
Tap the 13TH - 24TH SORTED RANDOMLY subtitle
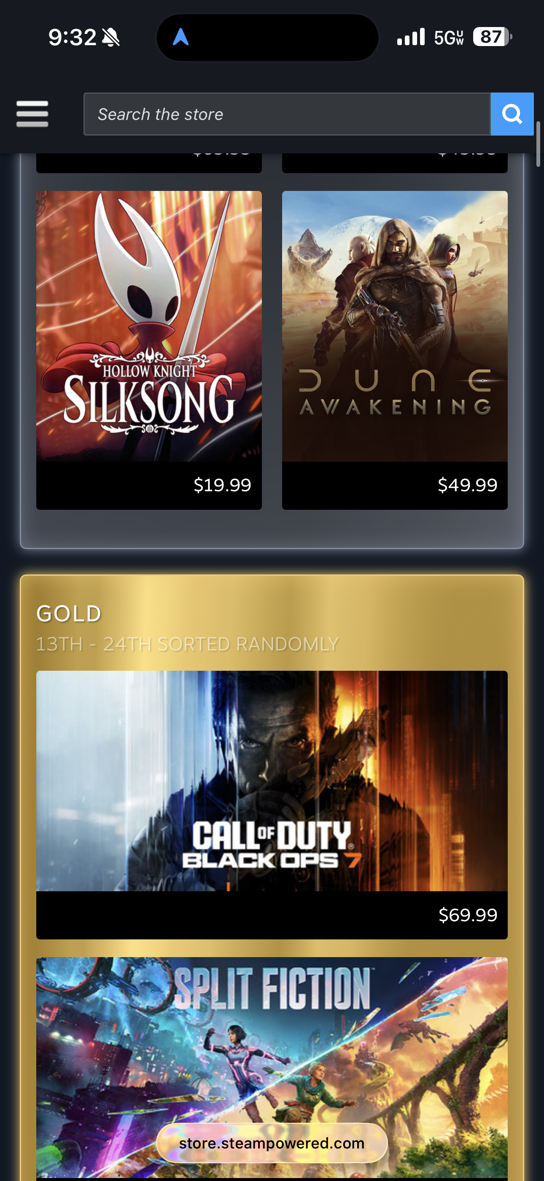point(187,644)
